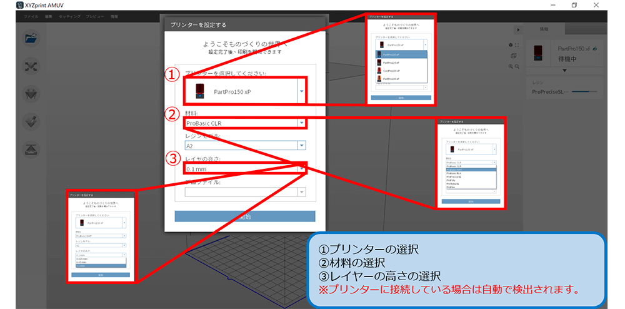The width and height of the screenshot is (625, 309).
Task: Click the zoom in magnifier icon
Action: tap(511, 66)
